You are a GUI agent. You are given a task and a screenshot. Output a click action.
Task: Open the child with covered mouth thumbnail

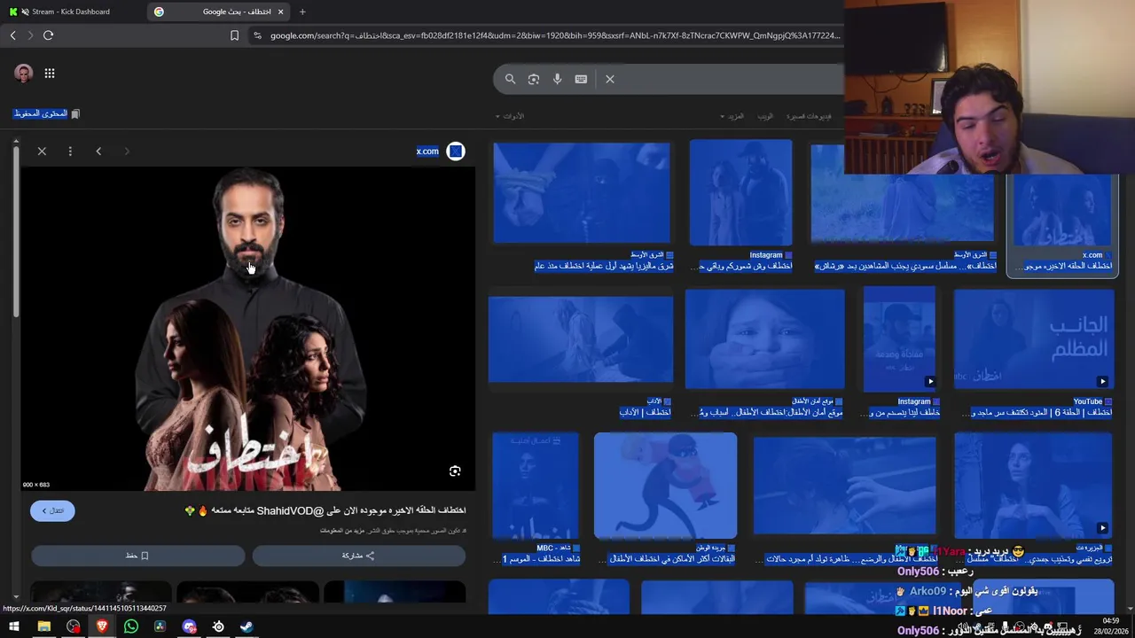pyautogui.click(x=764, y=338)
